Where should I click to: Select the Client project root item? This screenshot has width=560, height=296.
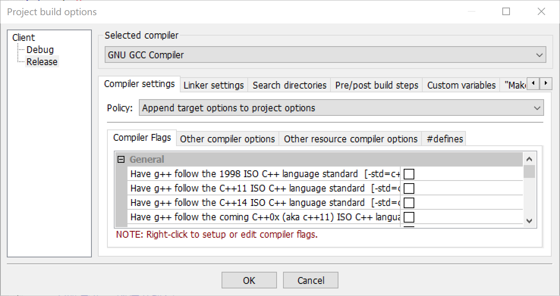pos(24,37)
